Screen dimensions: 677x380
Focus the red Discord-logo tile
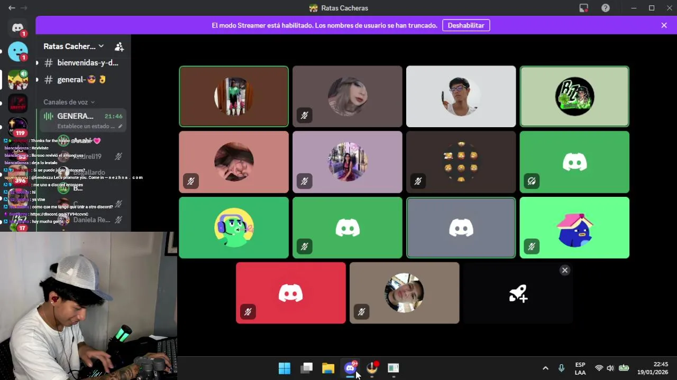point(291,293)
